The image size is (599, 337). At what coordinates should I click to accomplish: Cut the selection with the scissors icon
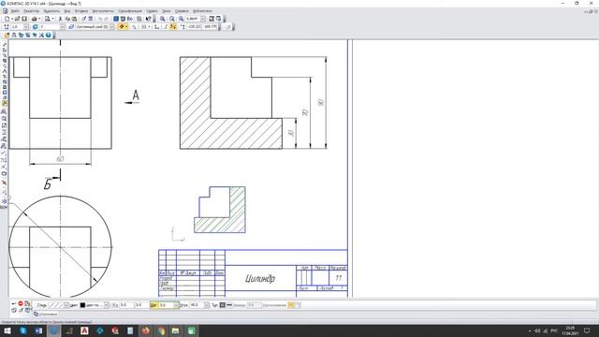[x=60, y=19]
